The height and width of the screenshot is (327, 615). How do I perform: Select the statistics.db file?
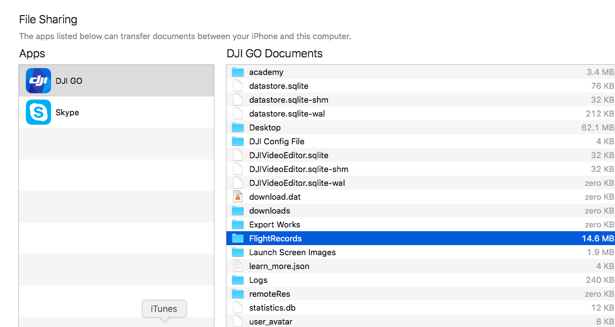[x=421, y=308]
